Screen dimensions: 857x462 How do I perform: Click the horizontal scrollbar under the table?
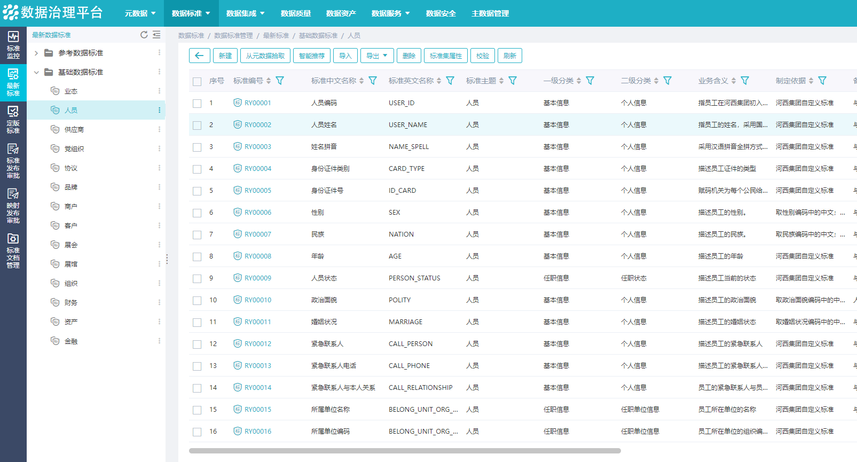[x=405, y=451]
